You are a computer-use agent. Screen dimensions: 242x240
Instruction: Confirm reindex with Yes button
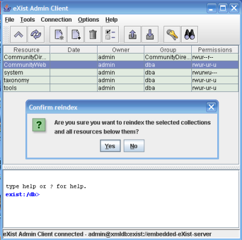[110, 146]
